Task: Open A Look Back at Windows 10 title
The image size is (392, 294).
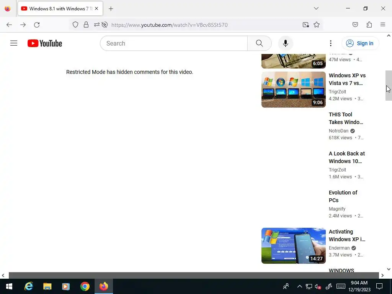Action: (346, 157)
